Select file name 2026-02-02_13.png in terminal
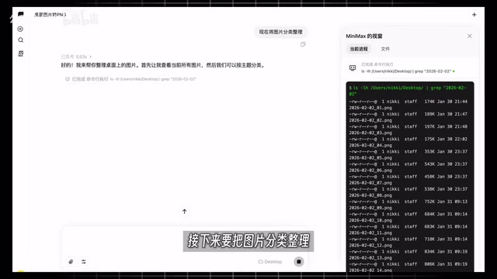 click(x=370, y=258)
